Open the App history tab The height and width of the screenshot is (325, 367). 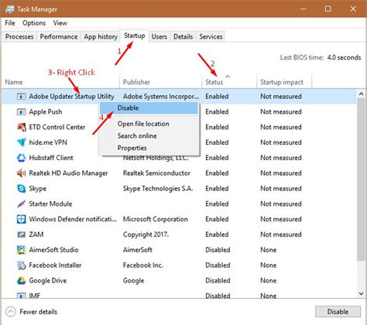click(x=101, y=36)
